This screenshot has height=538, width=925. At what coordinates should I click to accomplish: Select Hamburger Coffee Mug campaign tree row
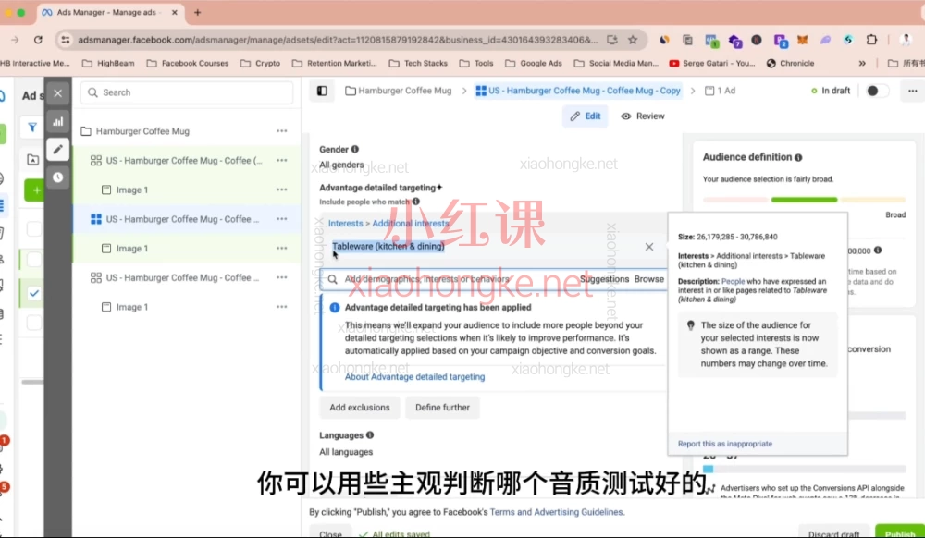(x=186, y=131)
